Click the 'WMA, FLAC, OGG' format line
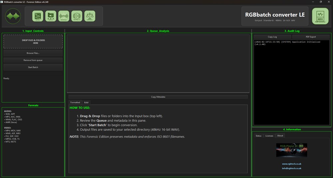 pyautogui.click(x=13, y=120)
